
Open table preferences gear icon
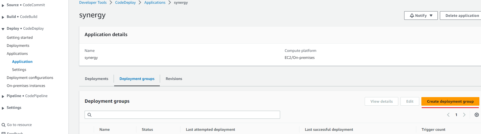coord(477,115)
